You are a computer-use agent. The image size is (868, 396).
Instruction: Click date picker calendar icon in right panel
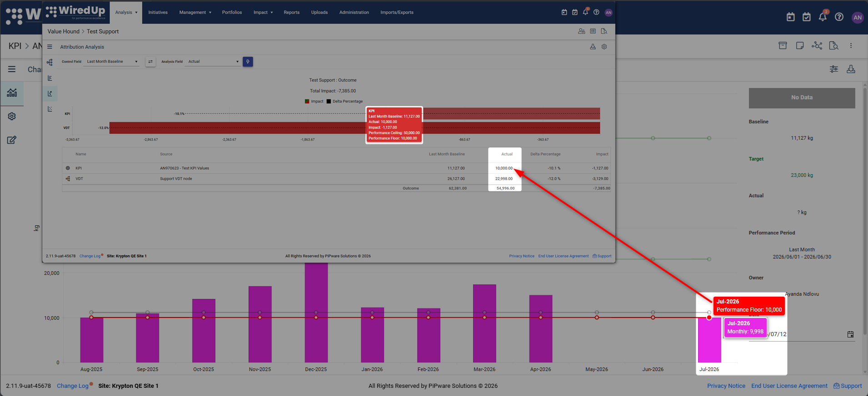(851, 334)
